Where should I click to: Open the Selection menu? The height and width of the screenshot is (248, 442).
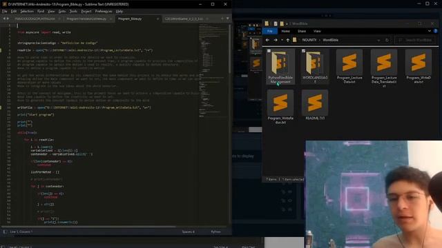[x=27, y=11]
